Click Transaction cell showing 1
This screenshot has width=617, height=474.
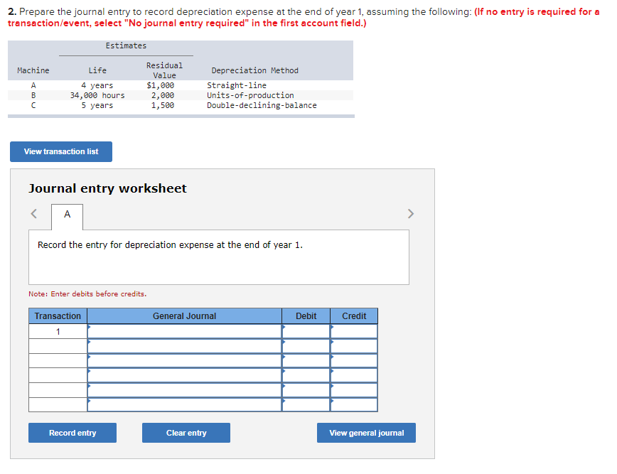[58, 331]
